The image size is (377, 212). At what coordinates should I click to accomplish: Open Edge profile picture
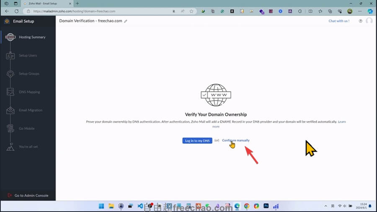pos(350,11)
